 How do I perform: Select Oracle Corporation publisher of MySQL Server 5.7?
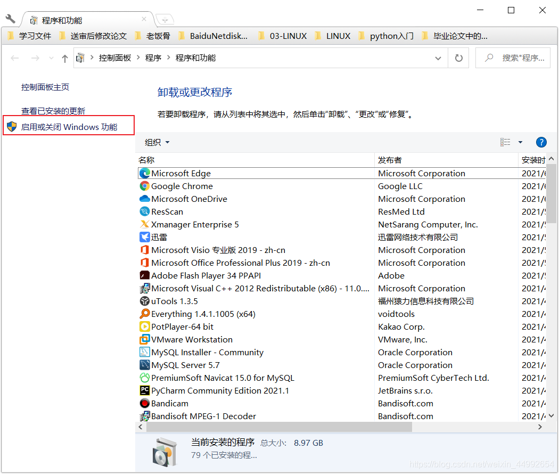click(x=415, y=365)
